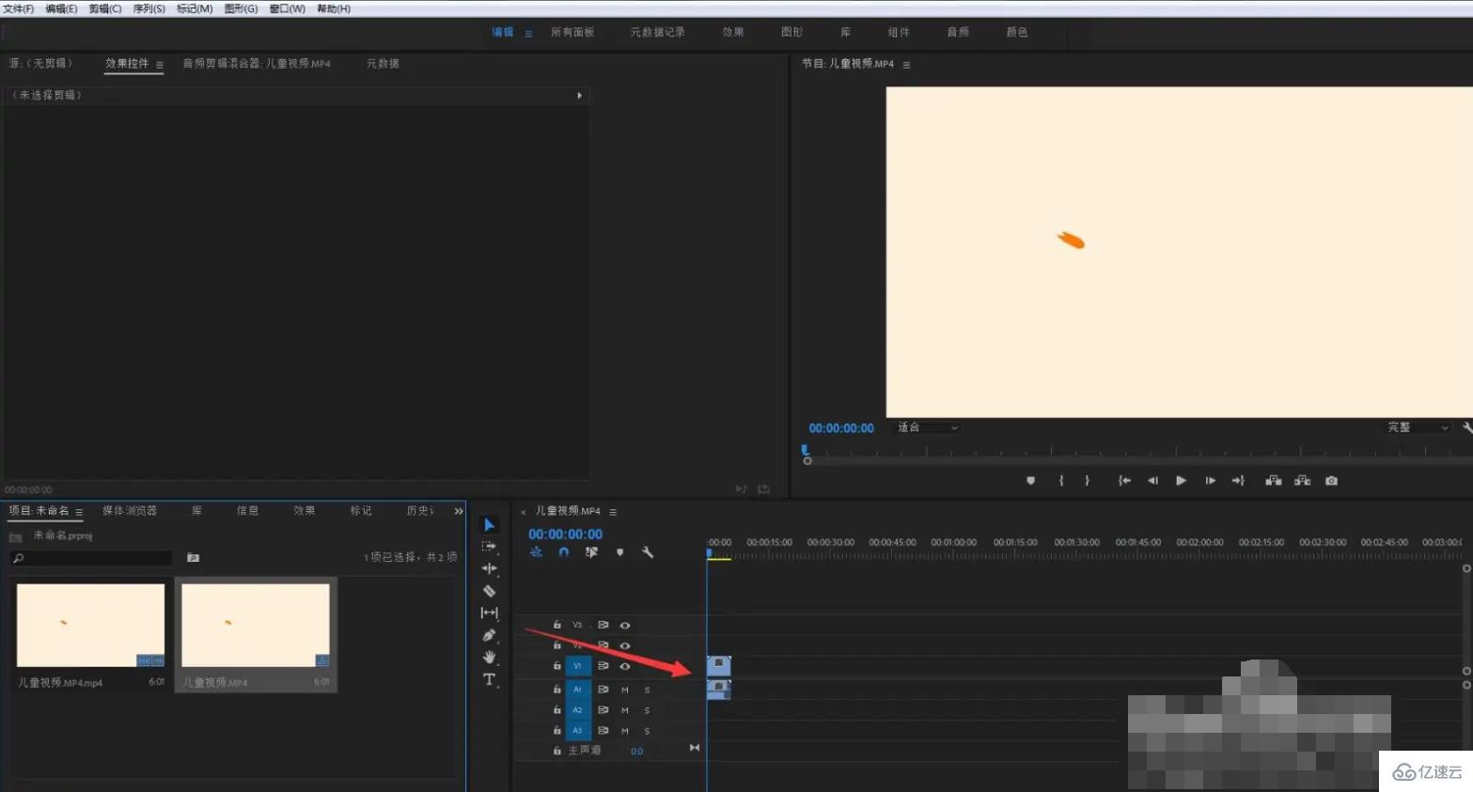Select the Track Select Forward tool
Viewport: 1473px width, 792px height.
click(489, 546)
